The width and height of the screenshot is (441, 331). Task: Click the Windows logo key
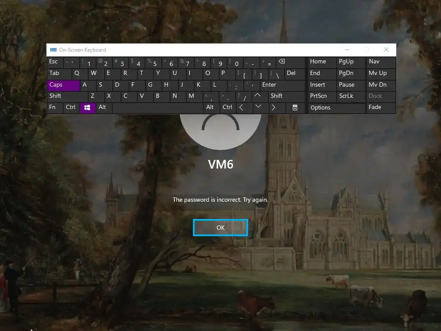tap(87, 108)
